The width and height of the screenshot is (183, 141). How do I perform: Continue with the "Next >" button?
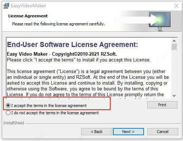[128, 132]
